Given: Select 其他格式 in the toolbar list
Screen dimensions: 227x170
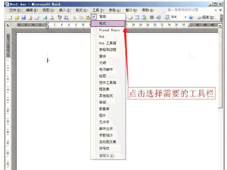Looking at the screenshot, I should pyautogui.click(x=108, y=96).
